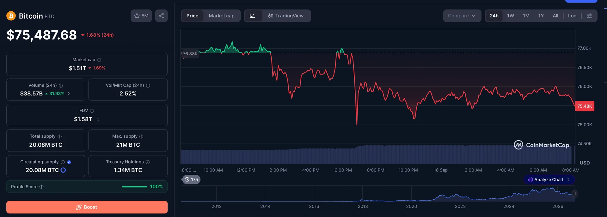
Task: Click the 31.93% volume change text
Action: tap(57, 93)
